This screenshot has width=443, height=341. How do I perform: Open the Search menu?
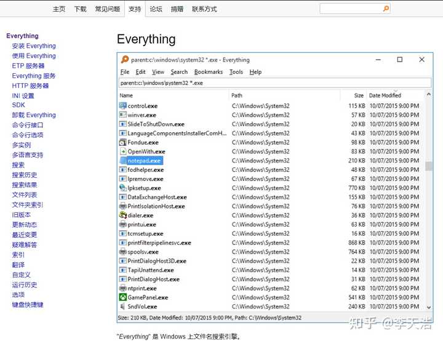179,72
